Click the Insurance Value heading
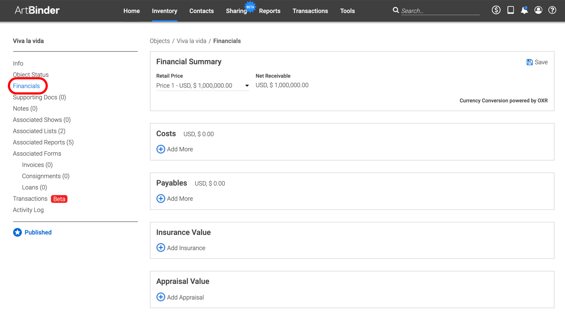Screen dimensions: 565x313 [x=183, y=232]
